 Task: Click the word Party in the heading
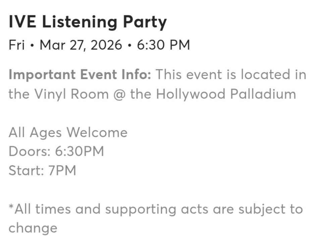pos(145,22)
